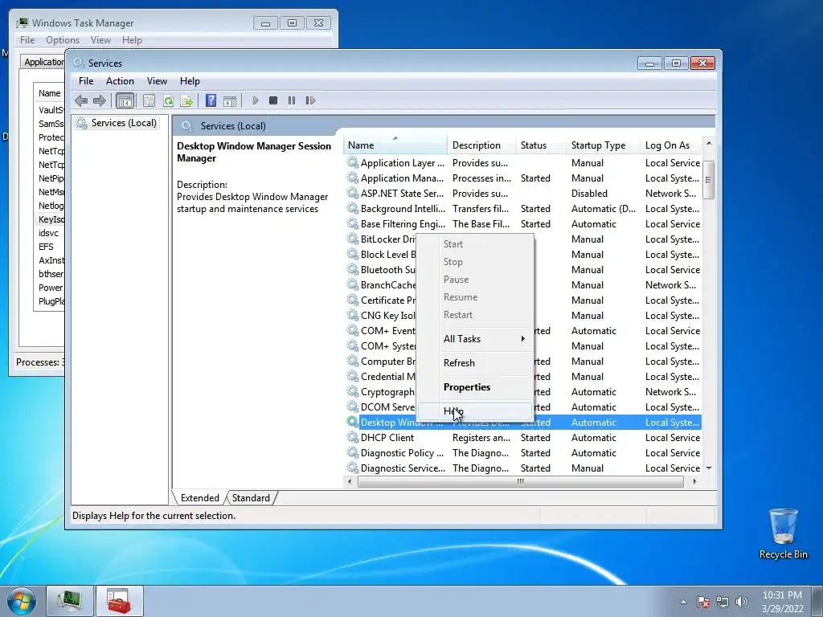
Task: Select the Diagnostic Policy service row
Action: point(522,452)
